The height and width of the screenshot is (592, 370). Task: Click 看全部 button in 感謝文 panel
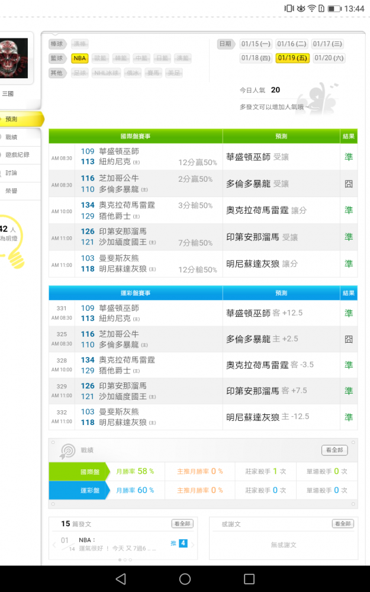[x=343, y=524]
